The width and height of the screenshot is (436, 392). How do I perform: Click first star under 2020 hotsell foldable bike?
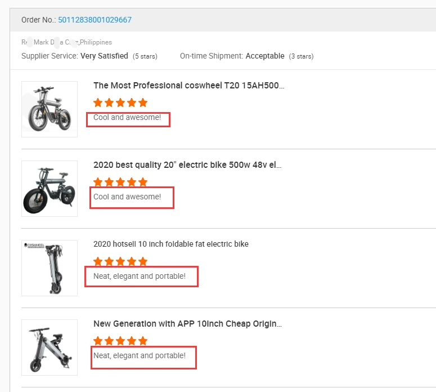pos(98,261)
